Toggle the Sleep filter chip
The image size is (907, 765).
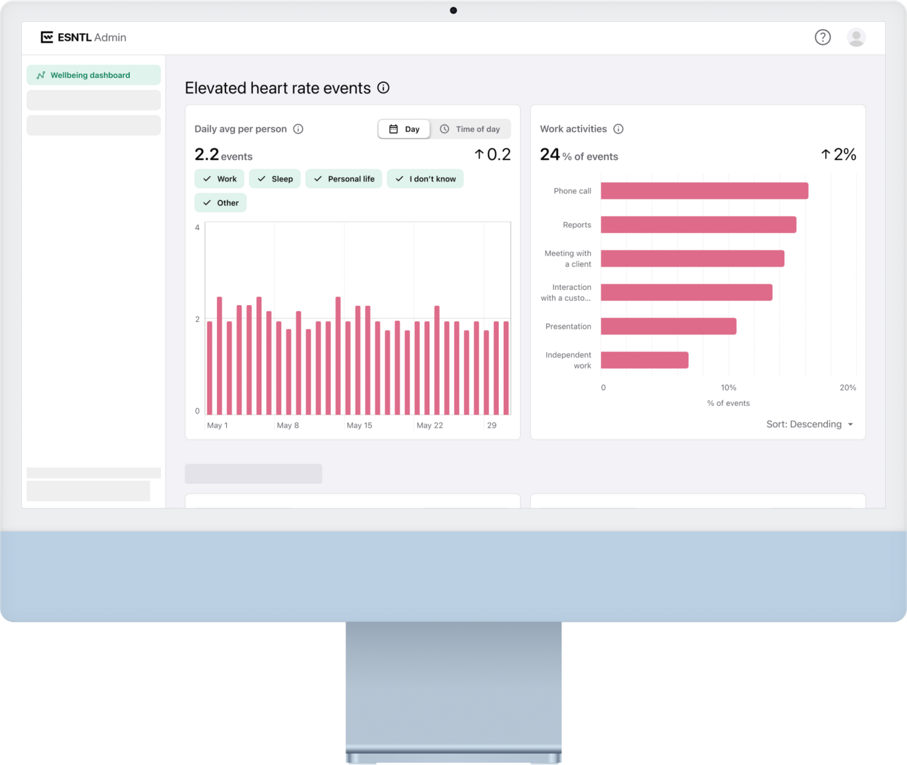pos(275,179)
